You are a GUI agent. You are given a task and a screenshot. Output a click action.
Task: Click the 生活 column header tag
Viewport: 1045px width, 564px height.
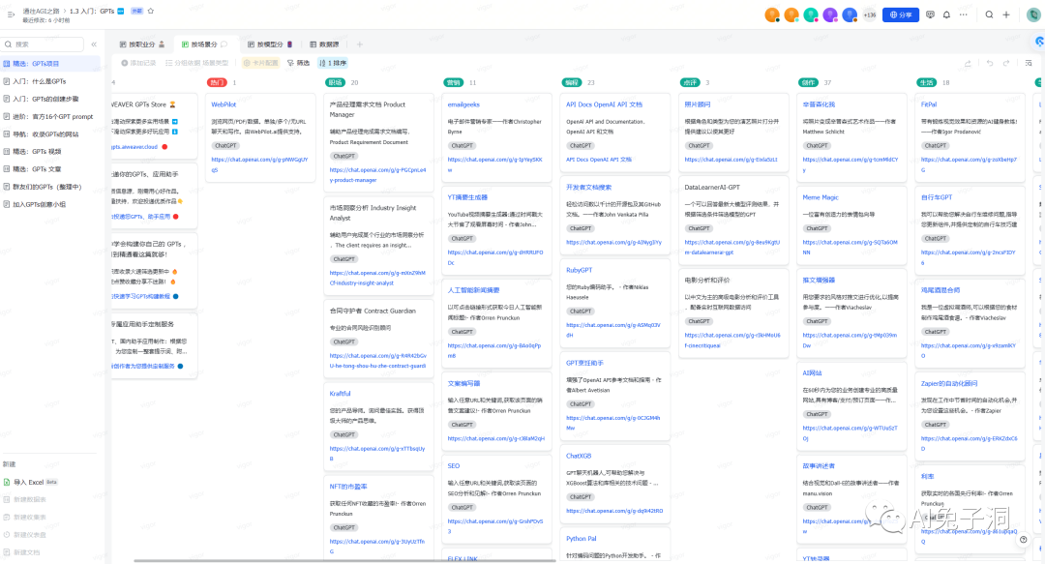926,82
